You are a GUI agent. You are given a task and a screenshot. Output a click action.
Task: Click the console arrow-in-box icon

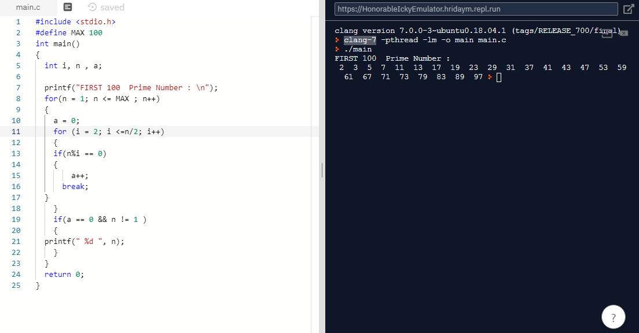[x=607, y=33]
